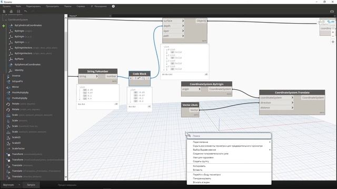Viewport: 337px width, 189px height.
Task: Close the Home workspace tab
Action: 110,16
